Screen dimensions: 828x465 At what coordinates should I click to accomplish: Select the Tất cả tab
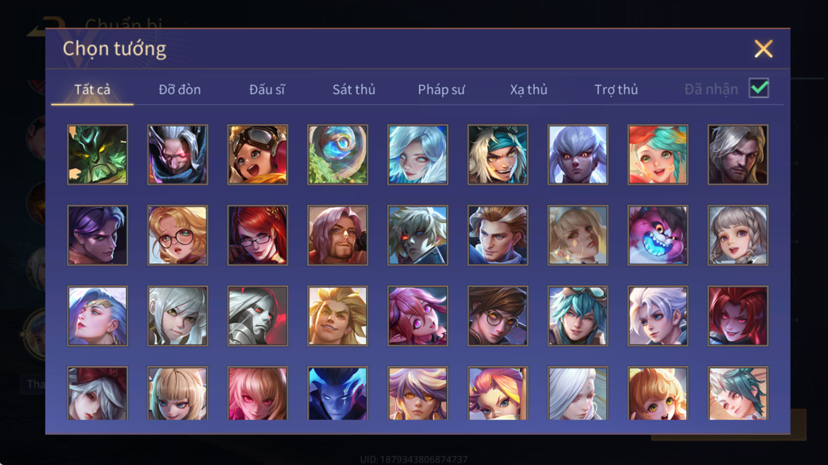92,89
